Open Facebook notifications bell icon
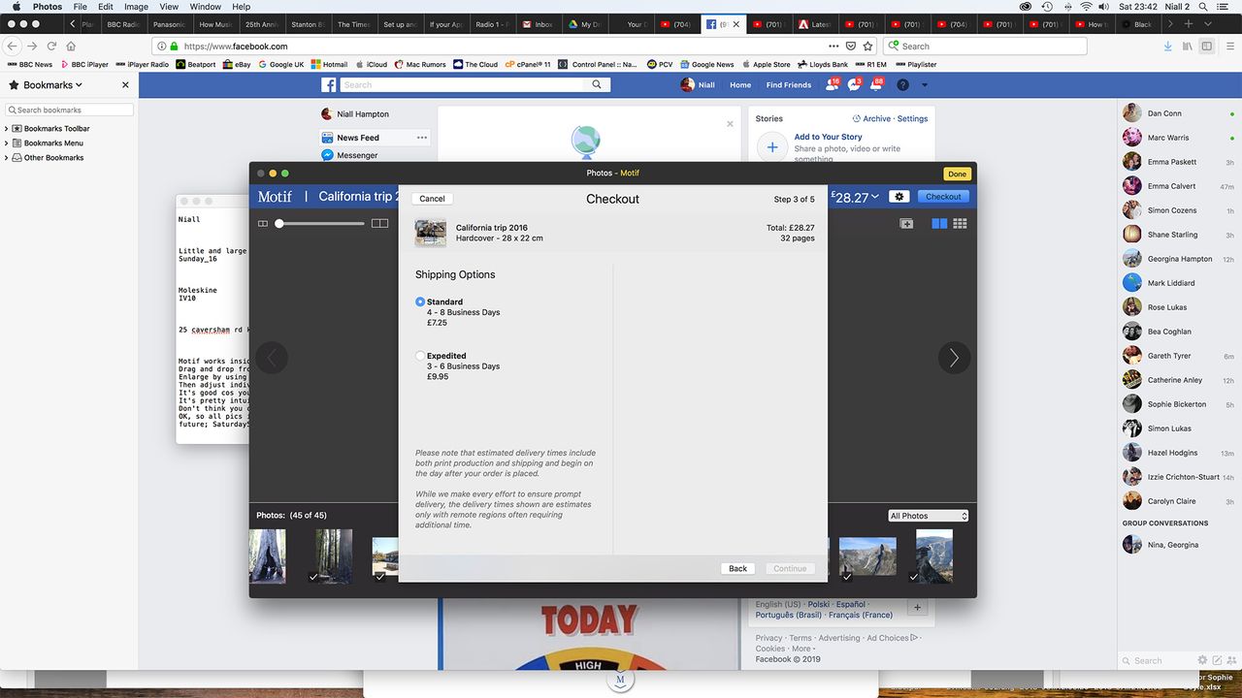Viewport: 1242px width, 698px height. pyautogui.click(x=876, y=85)
